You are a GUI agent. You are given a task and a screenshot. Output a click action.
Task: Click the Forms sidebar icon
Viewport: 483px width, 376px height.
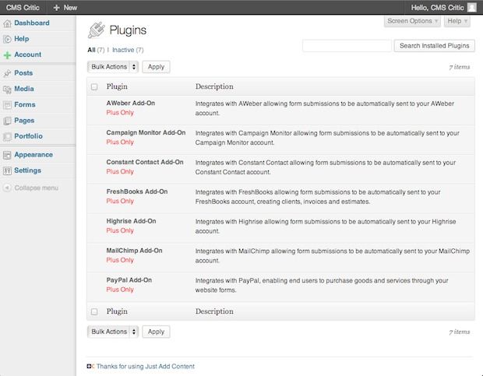click(7, 105)
